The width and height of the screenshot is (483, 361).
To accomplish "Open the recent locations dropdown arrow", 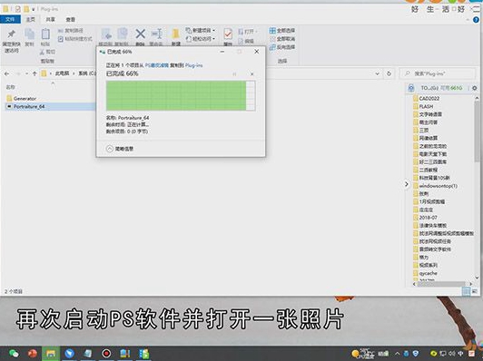I will [27, 73].
